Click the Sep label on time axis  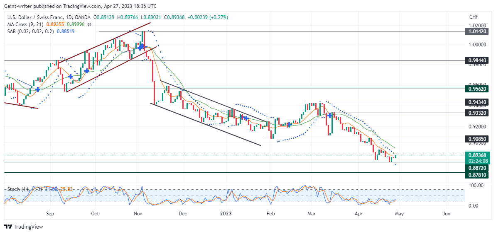point(50,214)
